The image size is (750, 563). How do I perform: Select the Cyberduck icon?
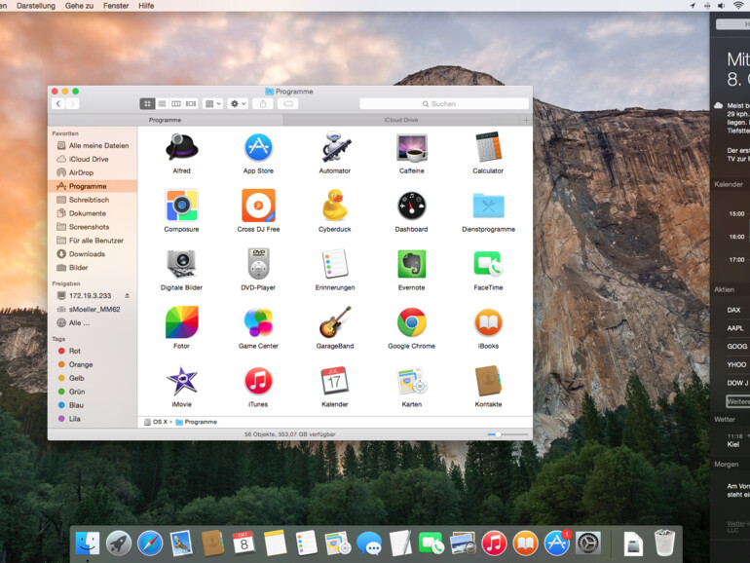coord(335,206)
